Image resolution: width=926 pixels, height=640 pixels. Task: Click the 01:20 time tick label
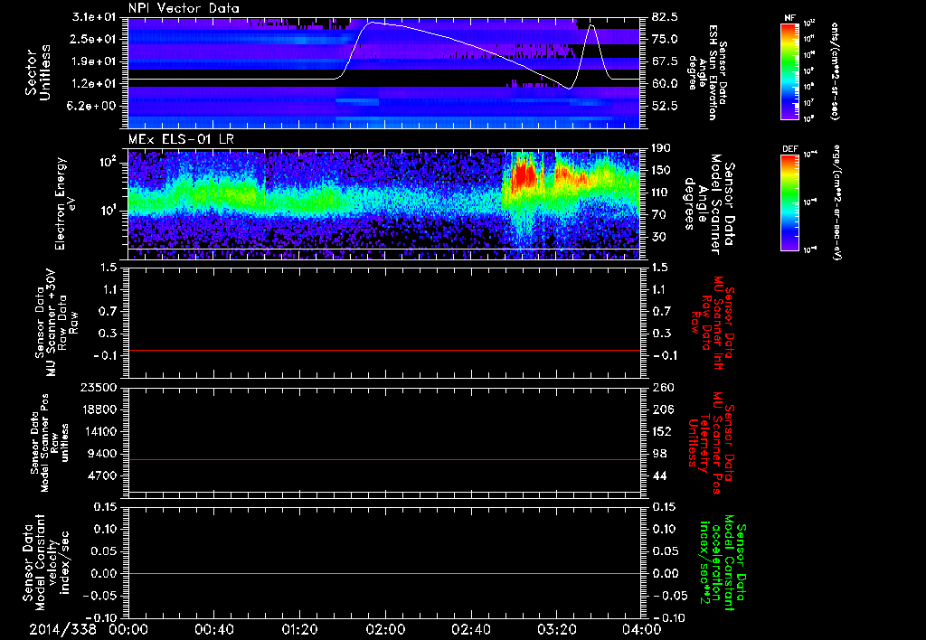pyautogui.click(x=299, y=629)
